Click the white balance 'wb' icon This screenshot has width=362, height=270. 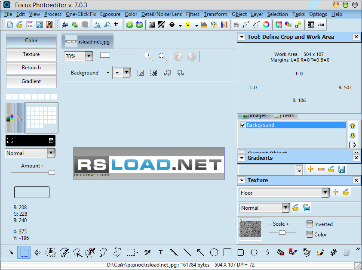click(214, 25)
